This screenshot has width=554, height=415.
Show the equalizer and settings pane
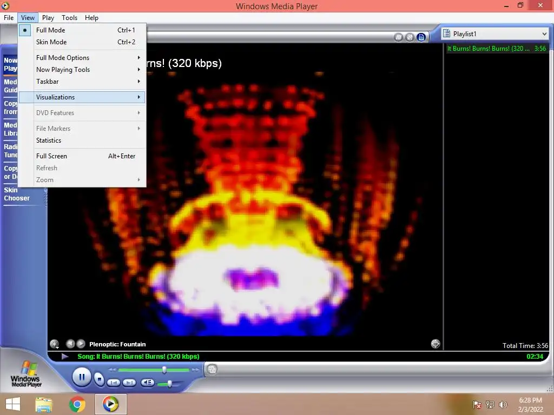click(410, 37)
